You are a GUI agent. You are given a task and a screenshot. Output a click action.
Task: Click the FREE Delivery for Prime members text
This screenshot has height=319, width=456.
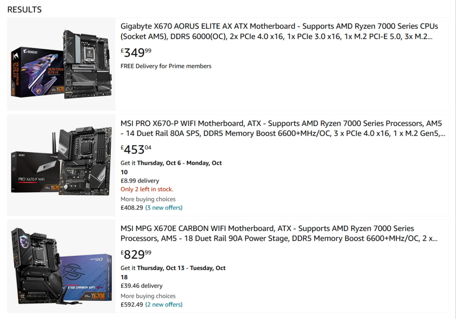tap(166, 66)
